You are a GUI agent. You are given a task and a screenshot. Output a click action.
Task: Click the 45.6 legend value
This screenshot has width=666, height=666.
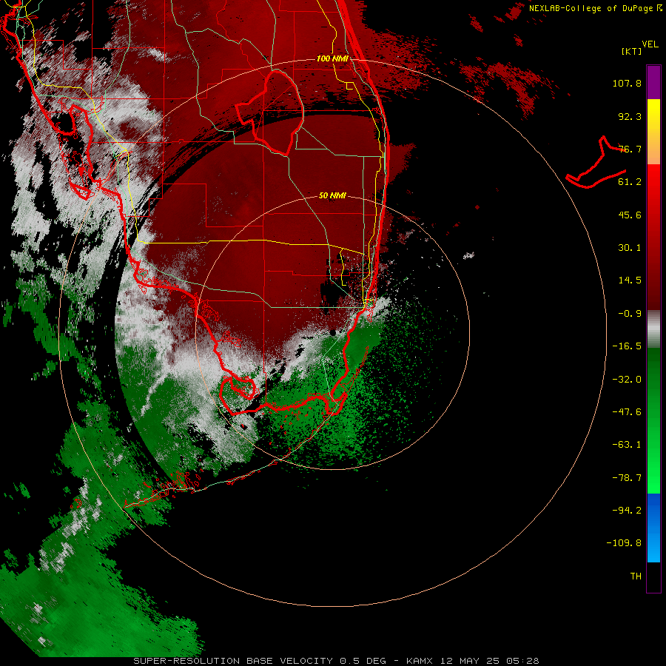pyautogui.click(x=630, y=215)
